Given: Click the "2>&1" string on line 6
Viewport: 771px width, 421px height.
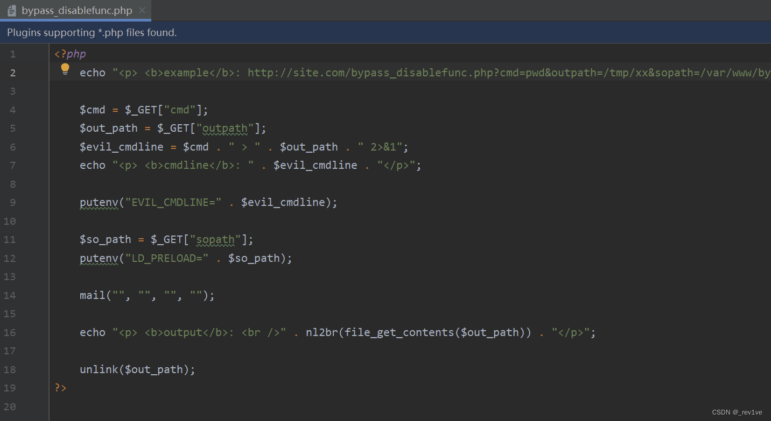Looking at the screenshot, I should pos(380,147).
